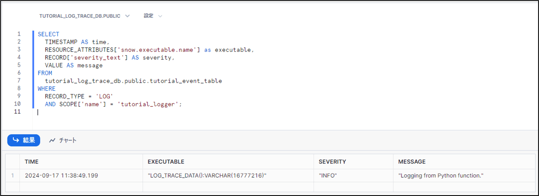Click the results arrow icon

click(16, 140)
